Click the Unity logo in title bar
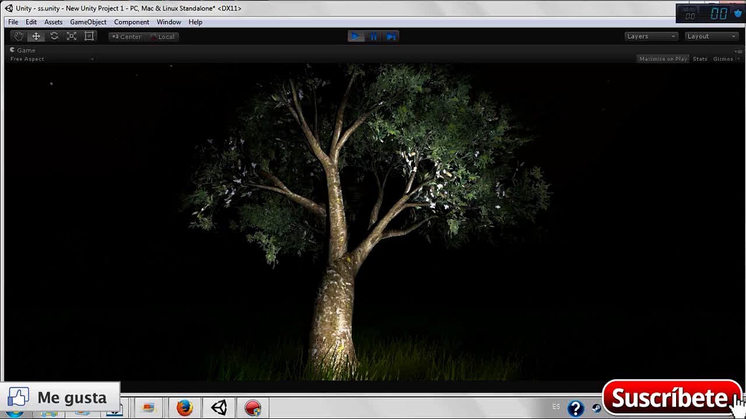 pyautogui.click(x=9, y=8)
